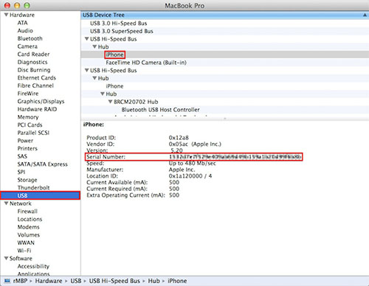Select Locations under Network
The width and height of the screenshot is (369, 286).
tap(30, 219)
